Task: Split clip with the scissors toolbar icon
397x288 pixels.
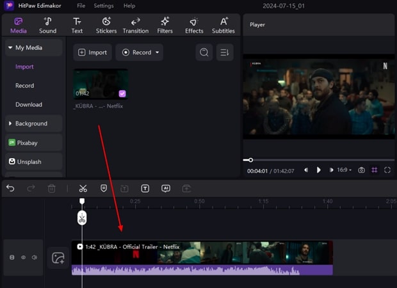Action: click(83, 188)
